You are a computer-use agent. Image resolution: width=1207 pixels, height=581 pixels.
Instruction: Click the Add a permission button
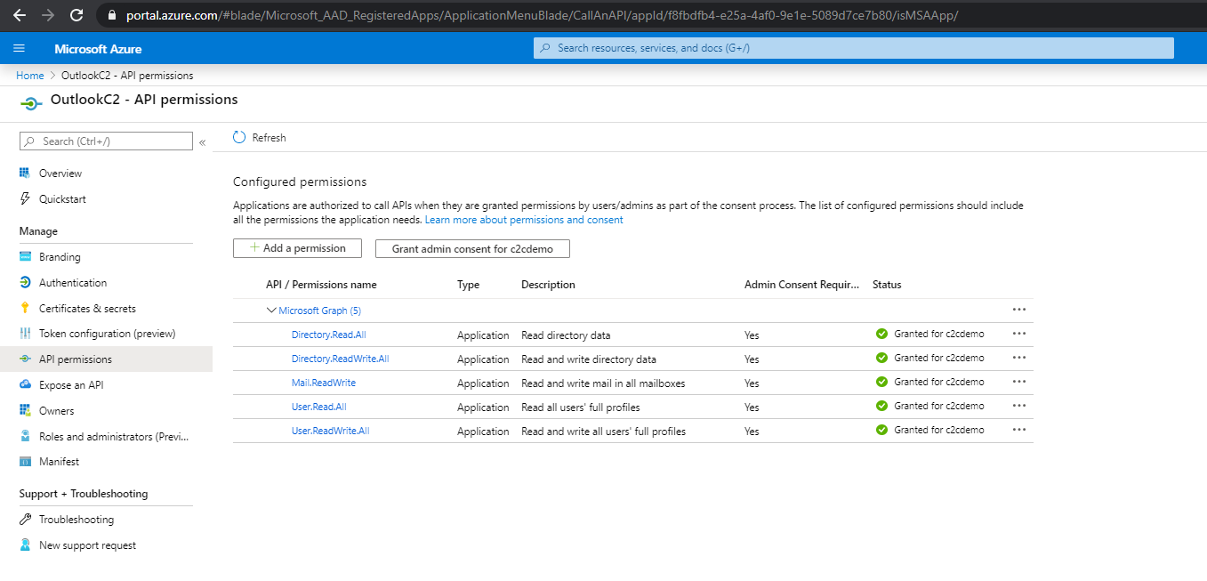point(297,248)
